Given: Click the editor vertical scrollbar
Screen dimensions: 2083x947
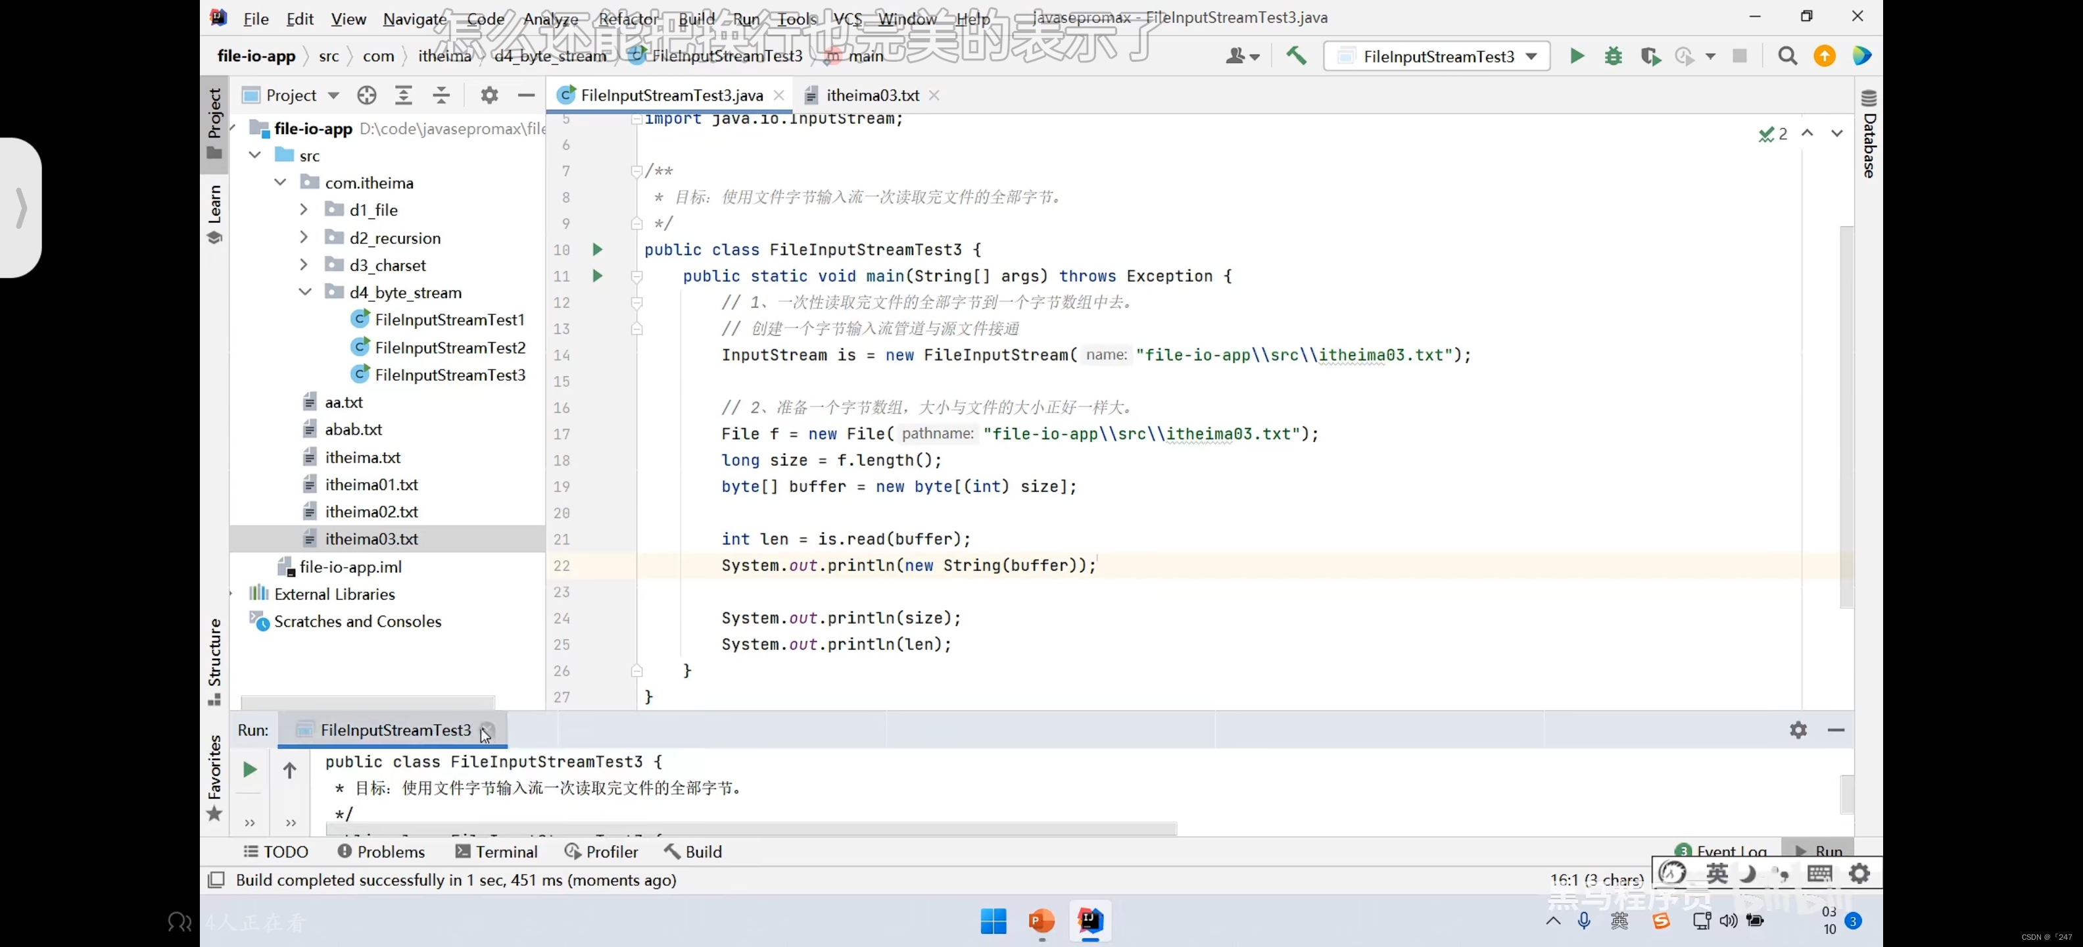Looking at the screenshot, I should 1846,416.
